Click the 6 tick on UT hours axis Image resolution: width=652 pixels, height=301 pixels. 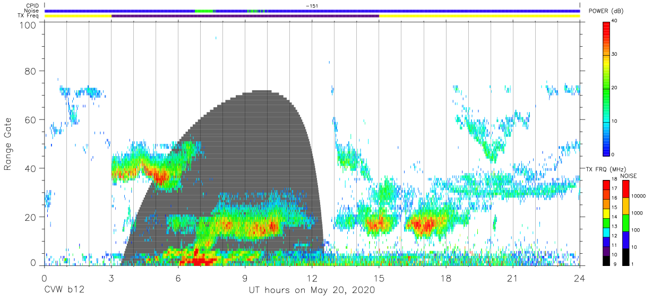point(178,278)
